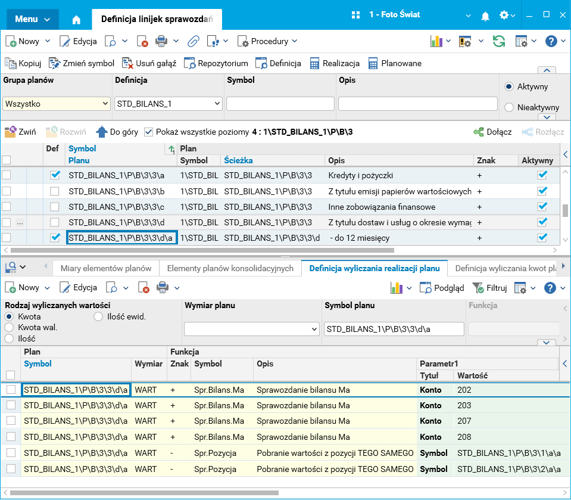Select the Kwota wal. radio option
The height and width of the screenshot is (500, 571).
pyautogui.click(x=9, y=327)
